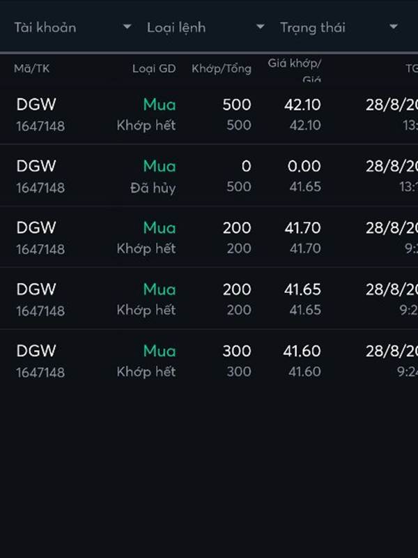Sort by the Loại GD column header
Image resolution: width=418 pixels, height=558 pixels.
point(154,68)
